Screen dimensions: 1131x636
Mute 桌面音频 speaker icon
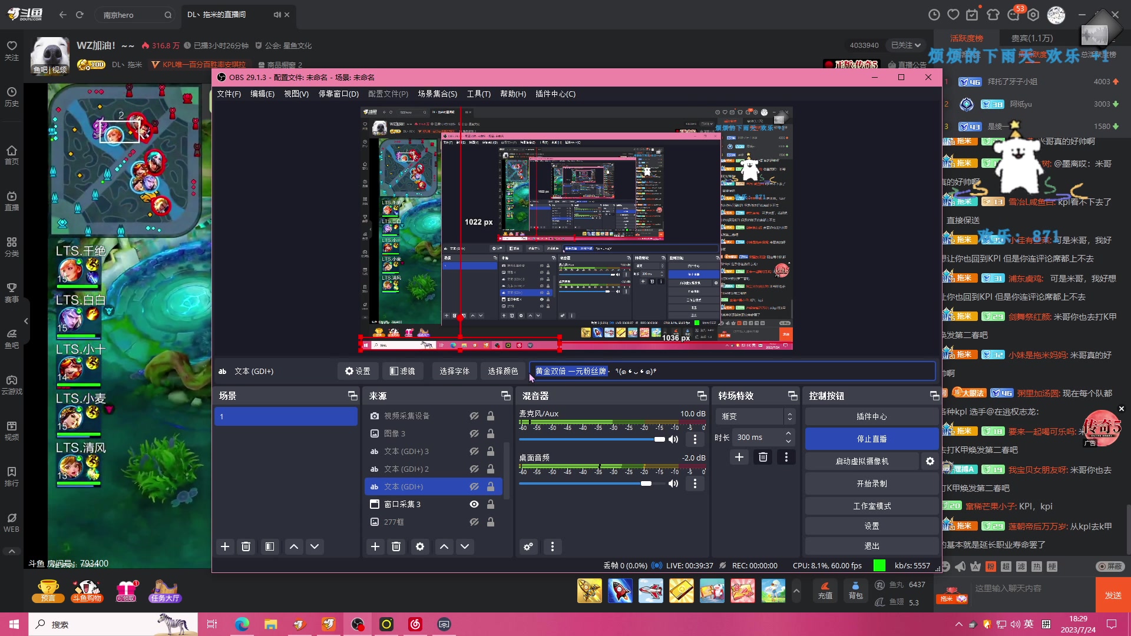coord(673,483)
